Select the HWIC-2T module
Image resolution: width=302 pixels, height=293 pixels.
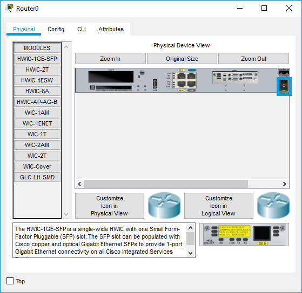point(37,69)
